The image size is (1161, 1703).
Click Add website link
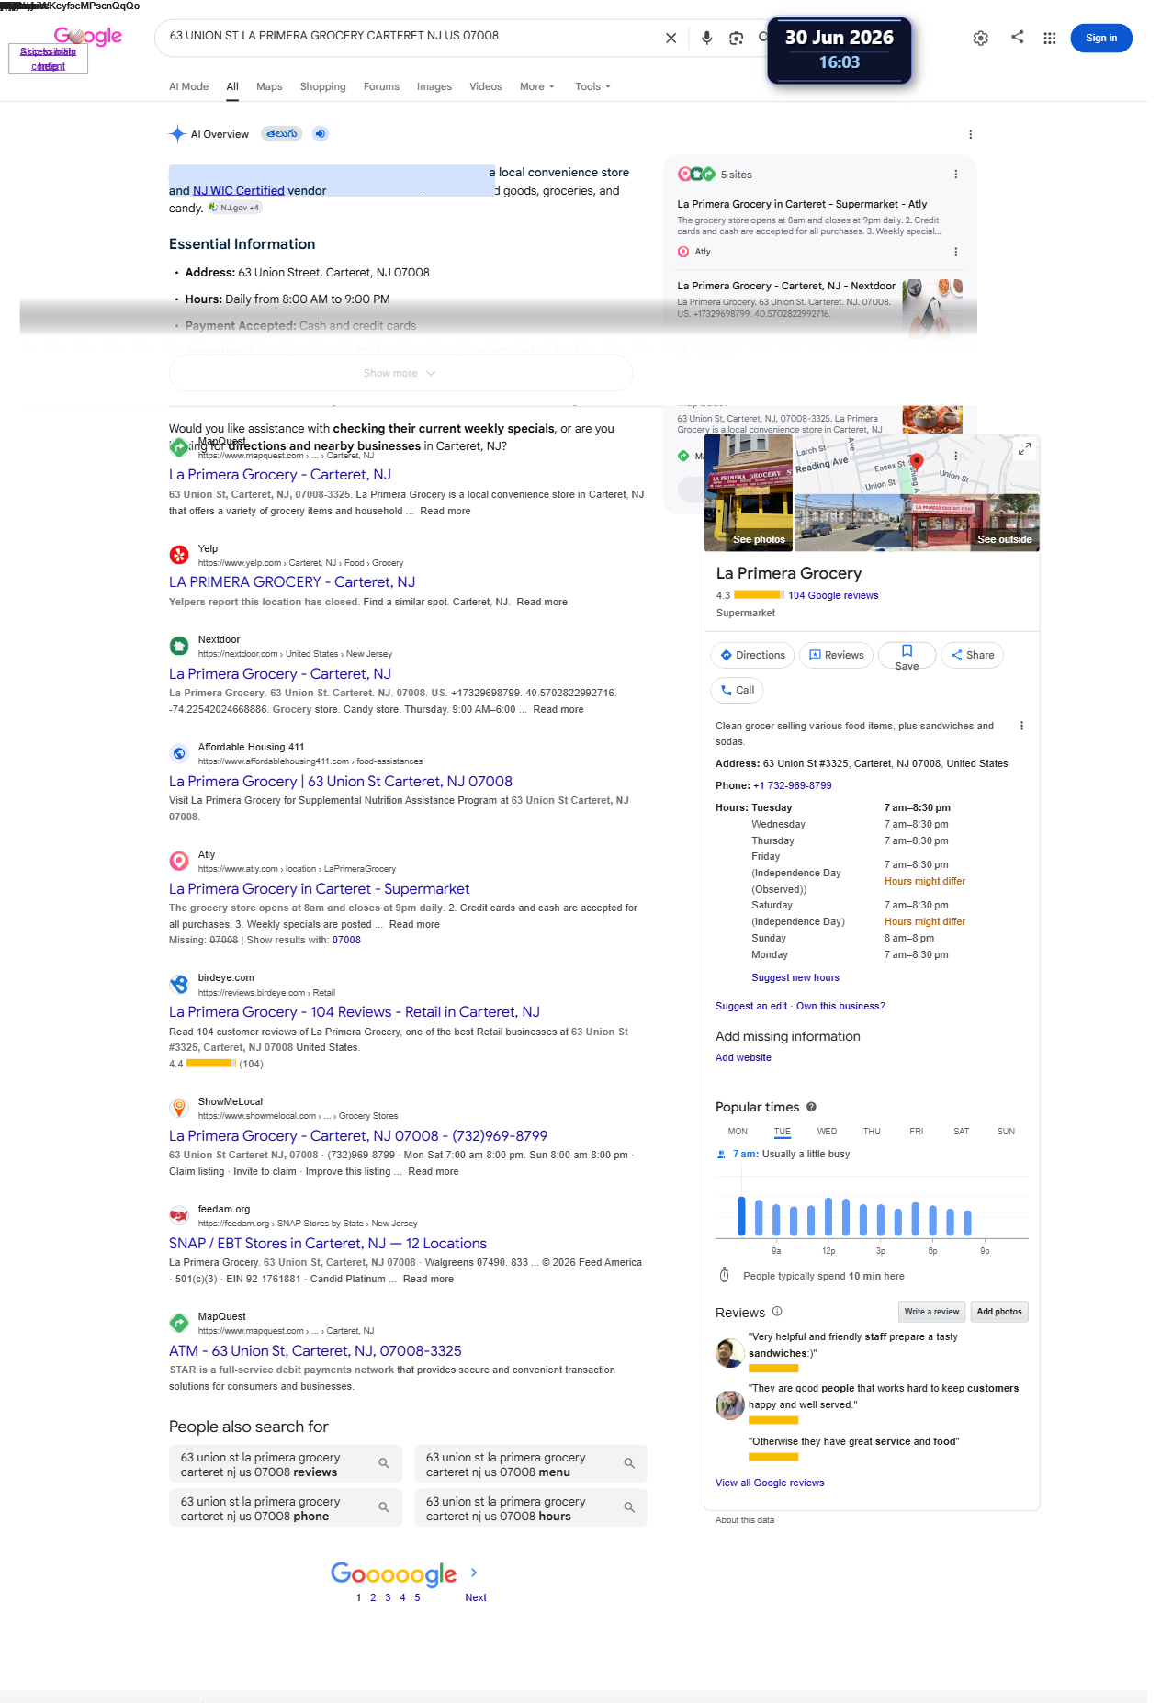pyautogui.click(x=743, y=1057)
